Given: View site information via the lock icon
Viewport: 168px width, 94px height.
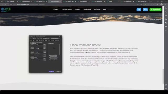Looking at the screenshot, I should pyautogui.click(x=11, y=4).
